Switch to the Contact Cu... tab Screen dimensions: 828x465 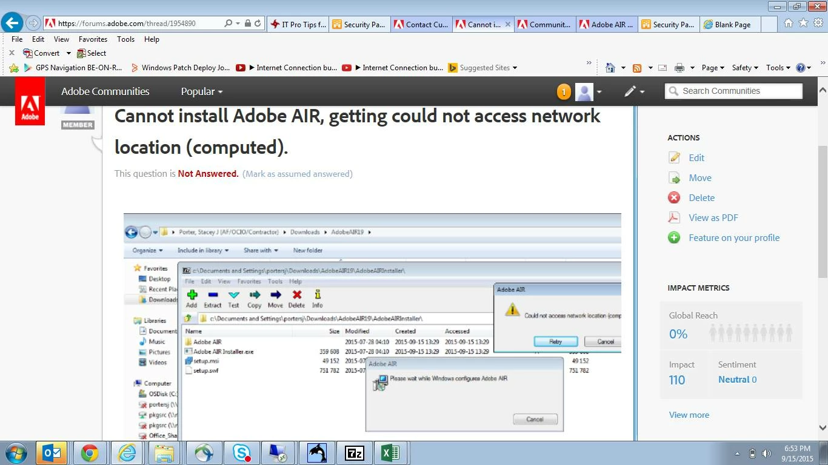point(421,24)
